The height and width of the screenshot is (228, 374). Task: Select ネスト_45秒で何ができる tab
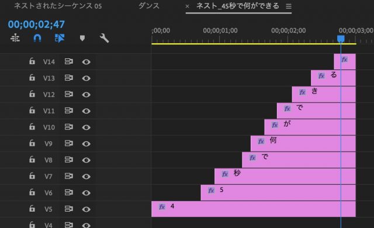click(238, 6)
